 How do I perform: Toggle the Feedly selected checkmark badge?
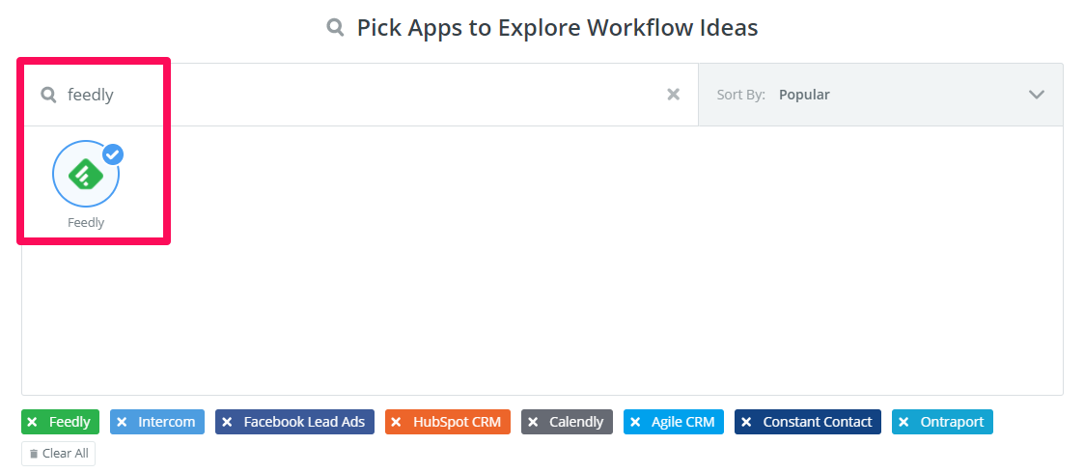(113, 153)
